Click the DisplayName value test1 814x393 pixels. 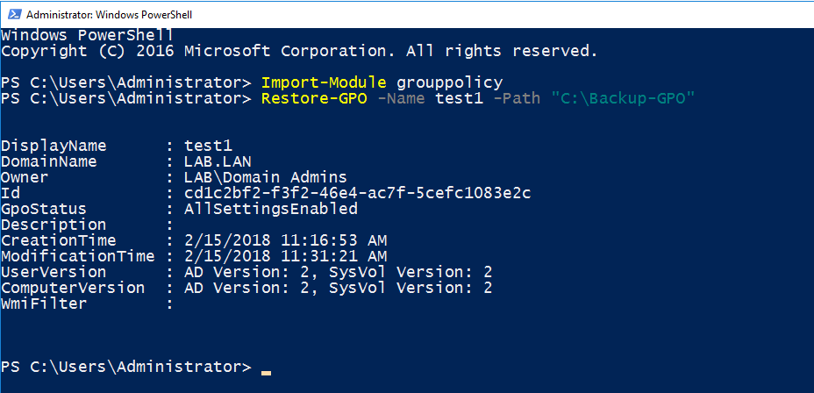point(208,146)
